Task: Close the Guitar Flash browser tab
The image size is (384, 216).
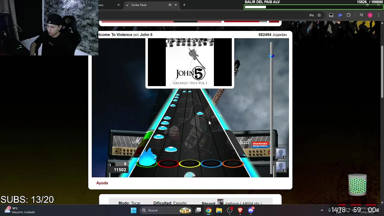Action: 175,5
